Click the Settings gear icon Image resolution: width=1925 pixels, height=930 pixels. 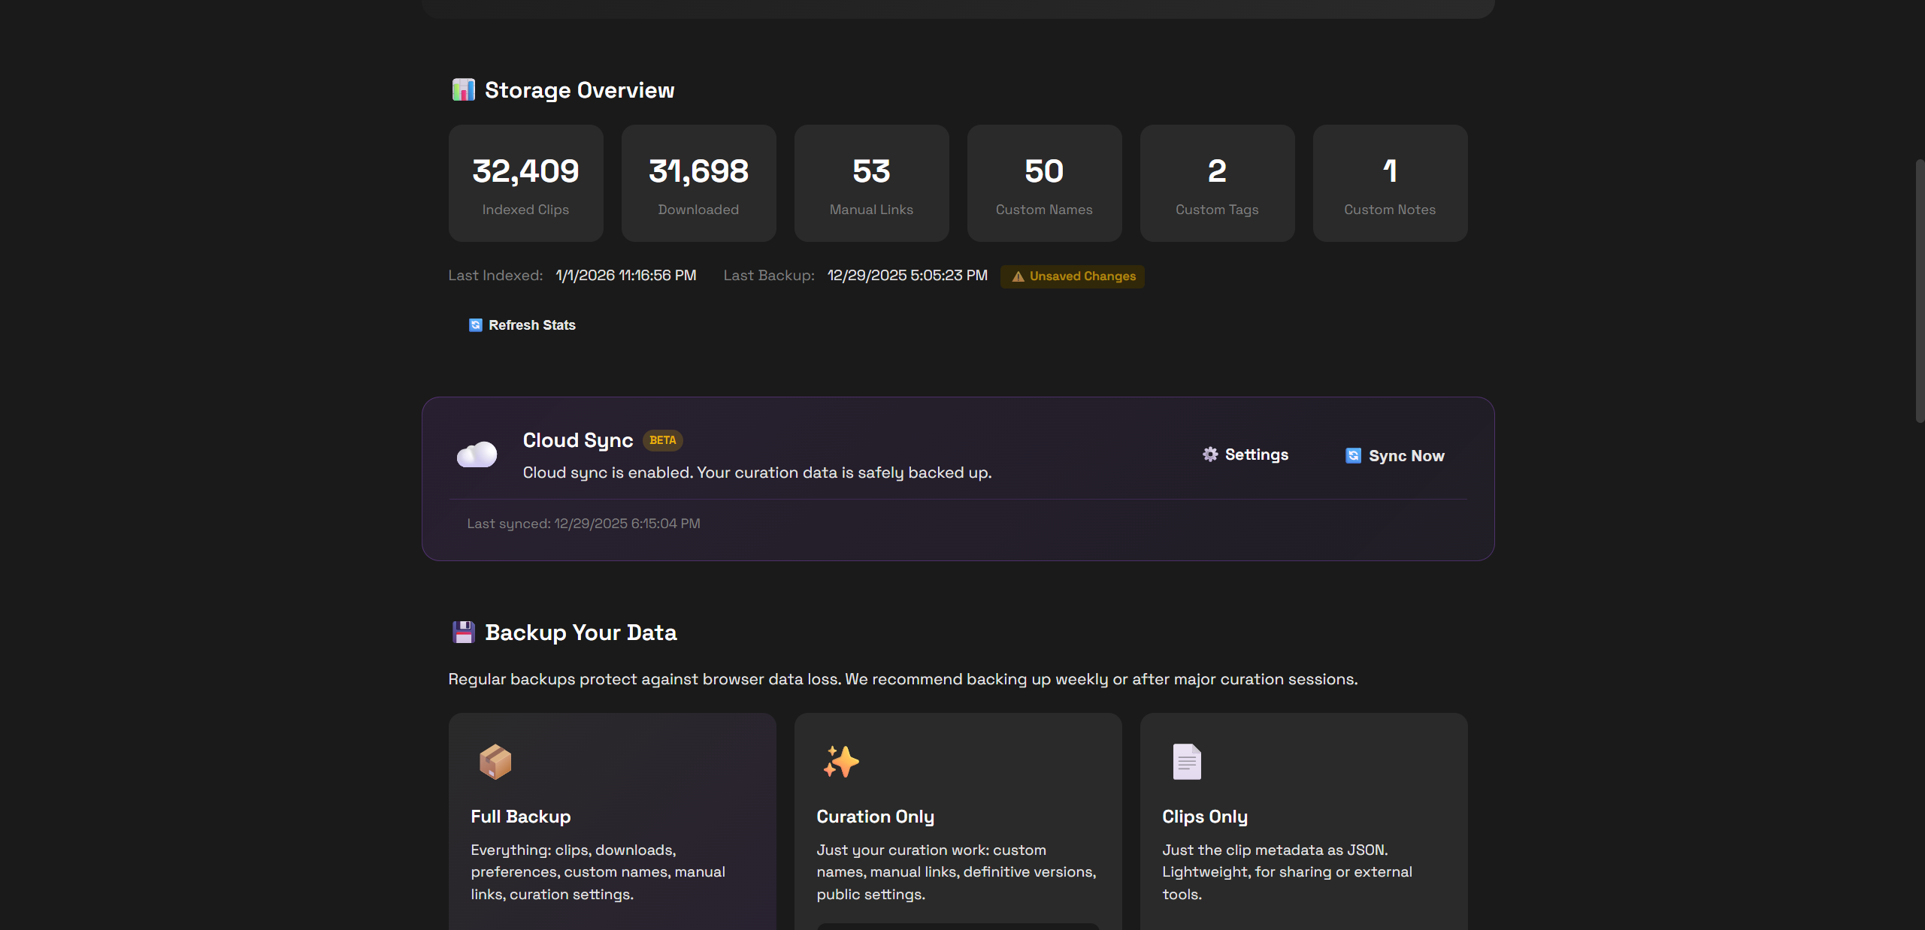point(1210,454)
